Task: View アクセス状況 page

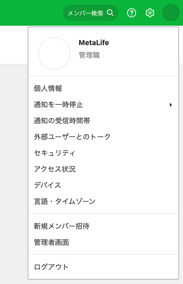Action: pos(103,169)
